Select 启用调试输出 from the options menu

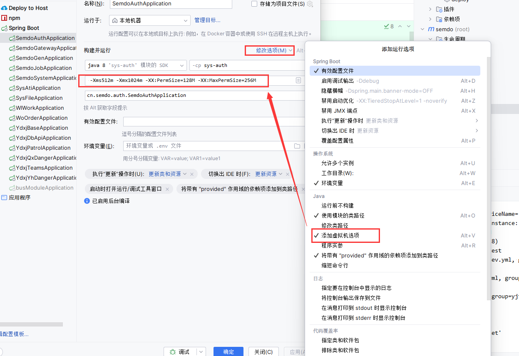click(x=337, y=81)
